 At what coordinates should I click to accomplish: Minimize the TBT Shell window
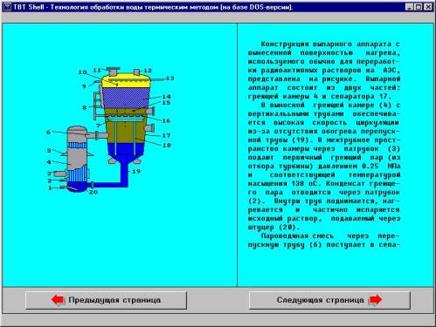[410, 7]
